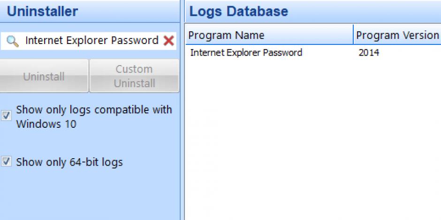The image size is (441, 220).
Task: Toggle Show only 64-bit logs checkbox
Action: [6, 161]
